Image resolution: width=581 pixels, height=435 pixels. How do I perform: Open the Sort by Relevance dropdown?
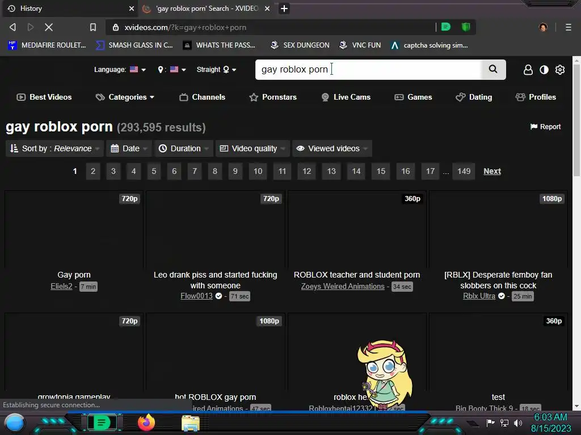[55, 148]
